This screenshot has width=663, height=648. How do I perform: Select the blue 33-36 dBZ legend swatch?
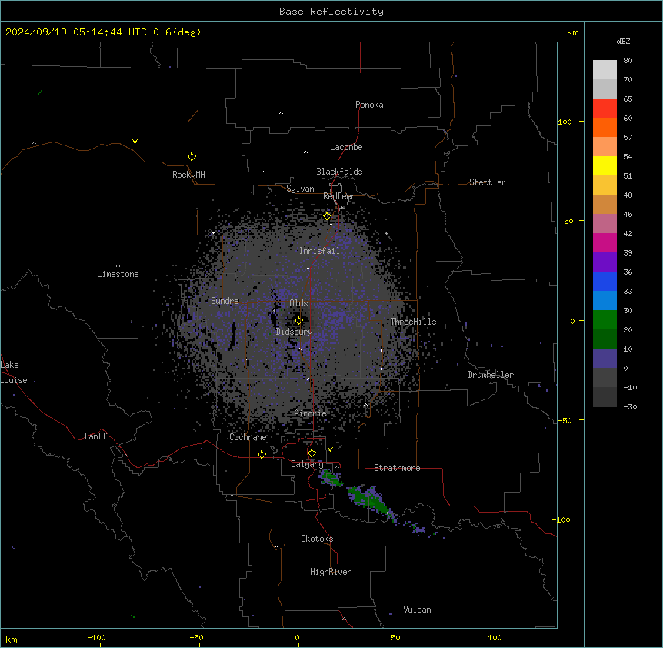(605, 281)
